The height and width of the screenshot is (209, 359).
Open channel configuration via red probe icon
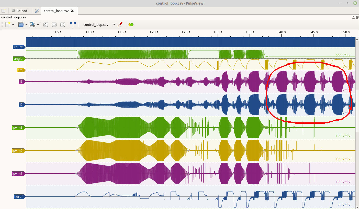point(120,25)
